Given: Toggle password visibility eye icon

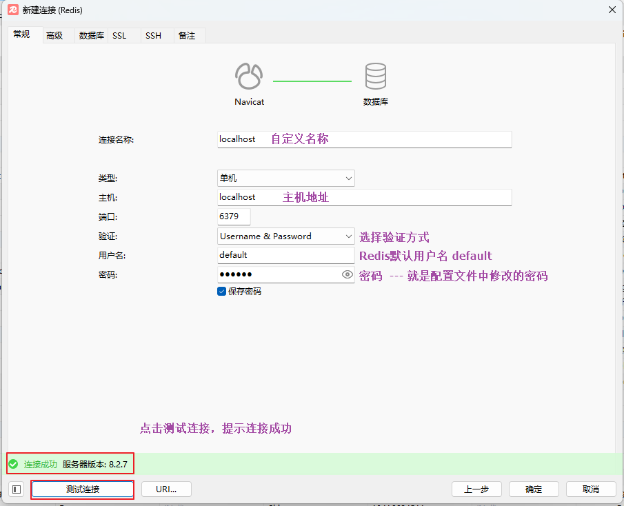Looking at the screenshot, I should pos(347,274).
